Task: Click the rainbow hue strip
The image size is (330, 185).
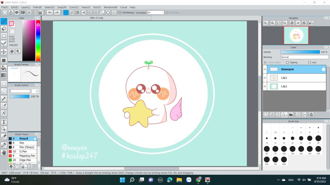Action: click(38, 41)
